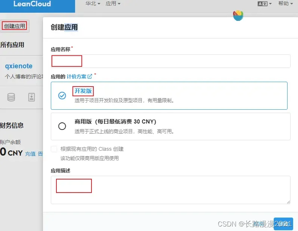This screenshot has width=298, height=231.
Task: Click the 财务信息 heading
Action: point(12,125)
